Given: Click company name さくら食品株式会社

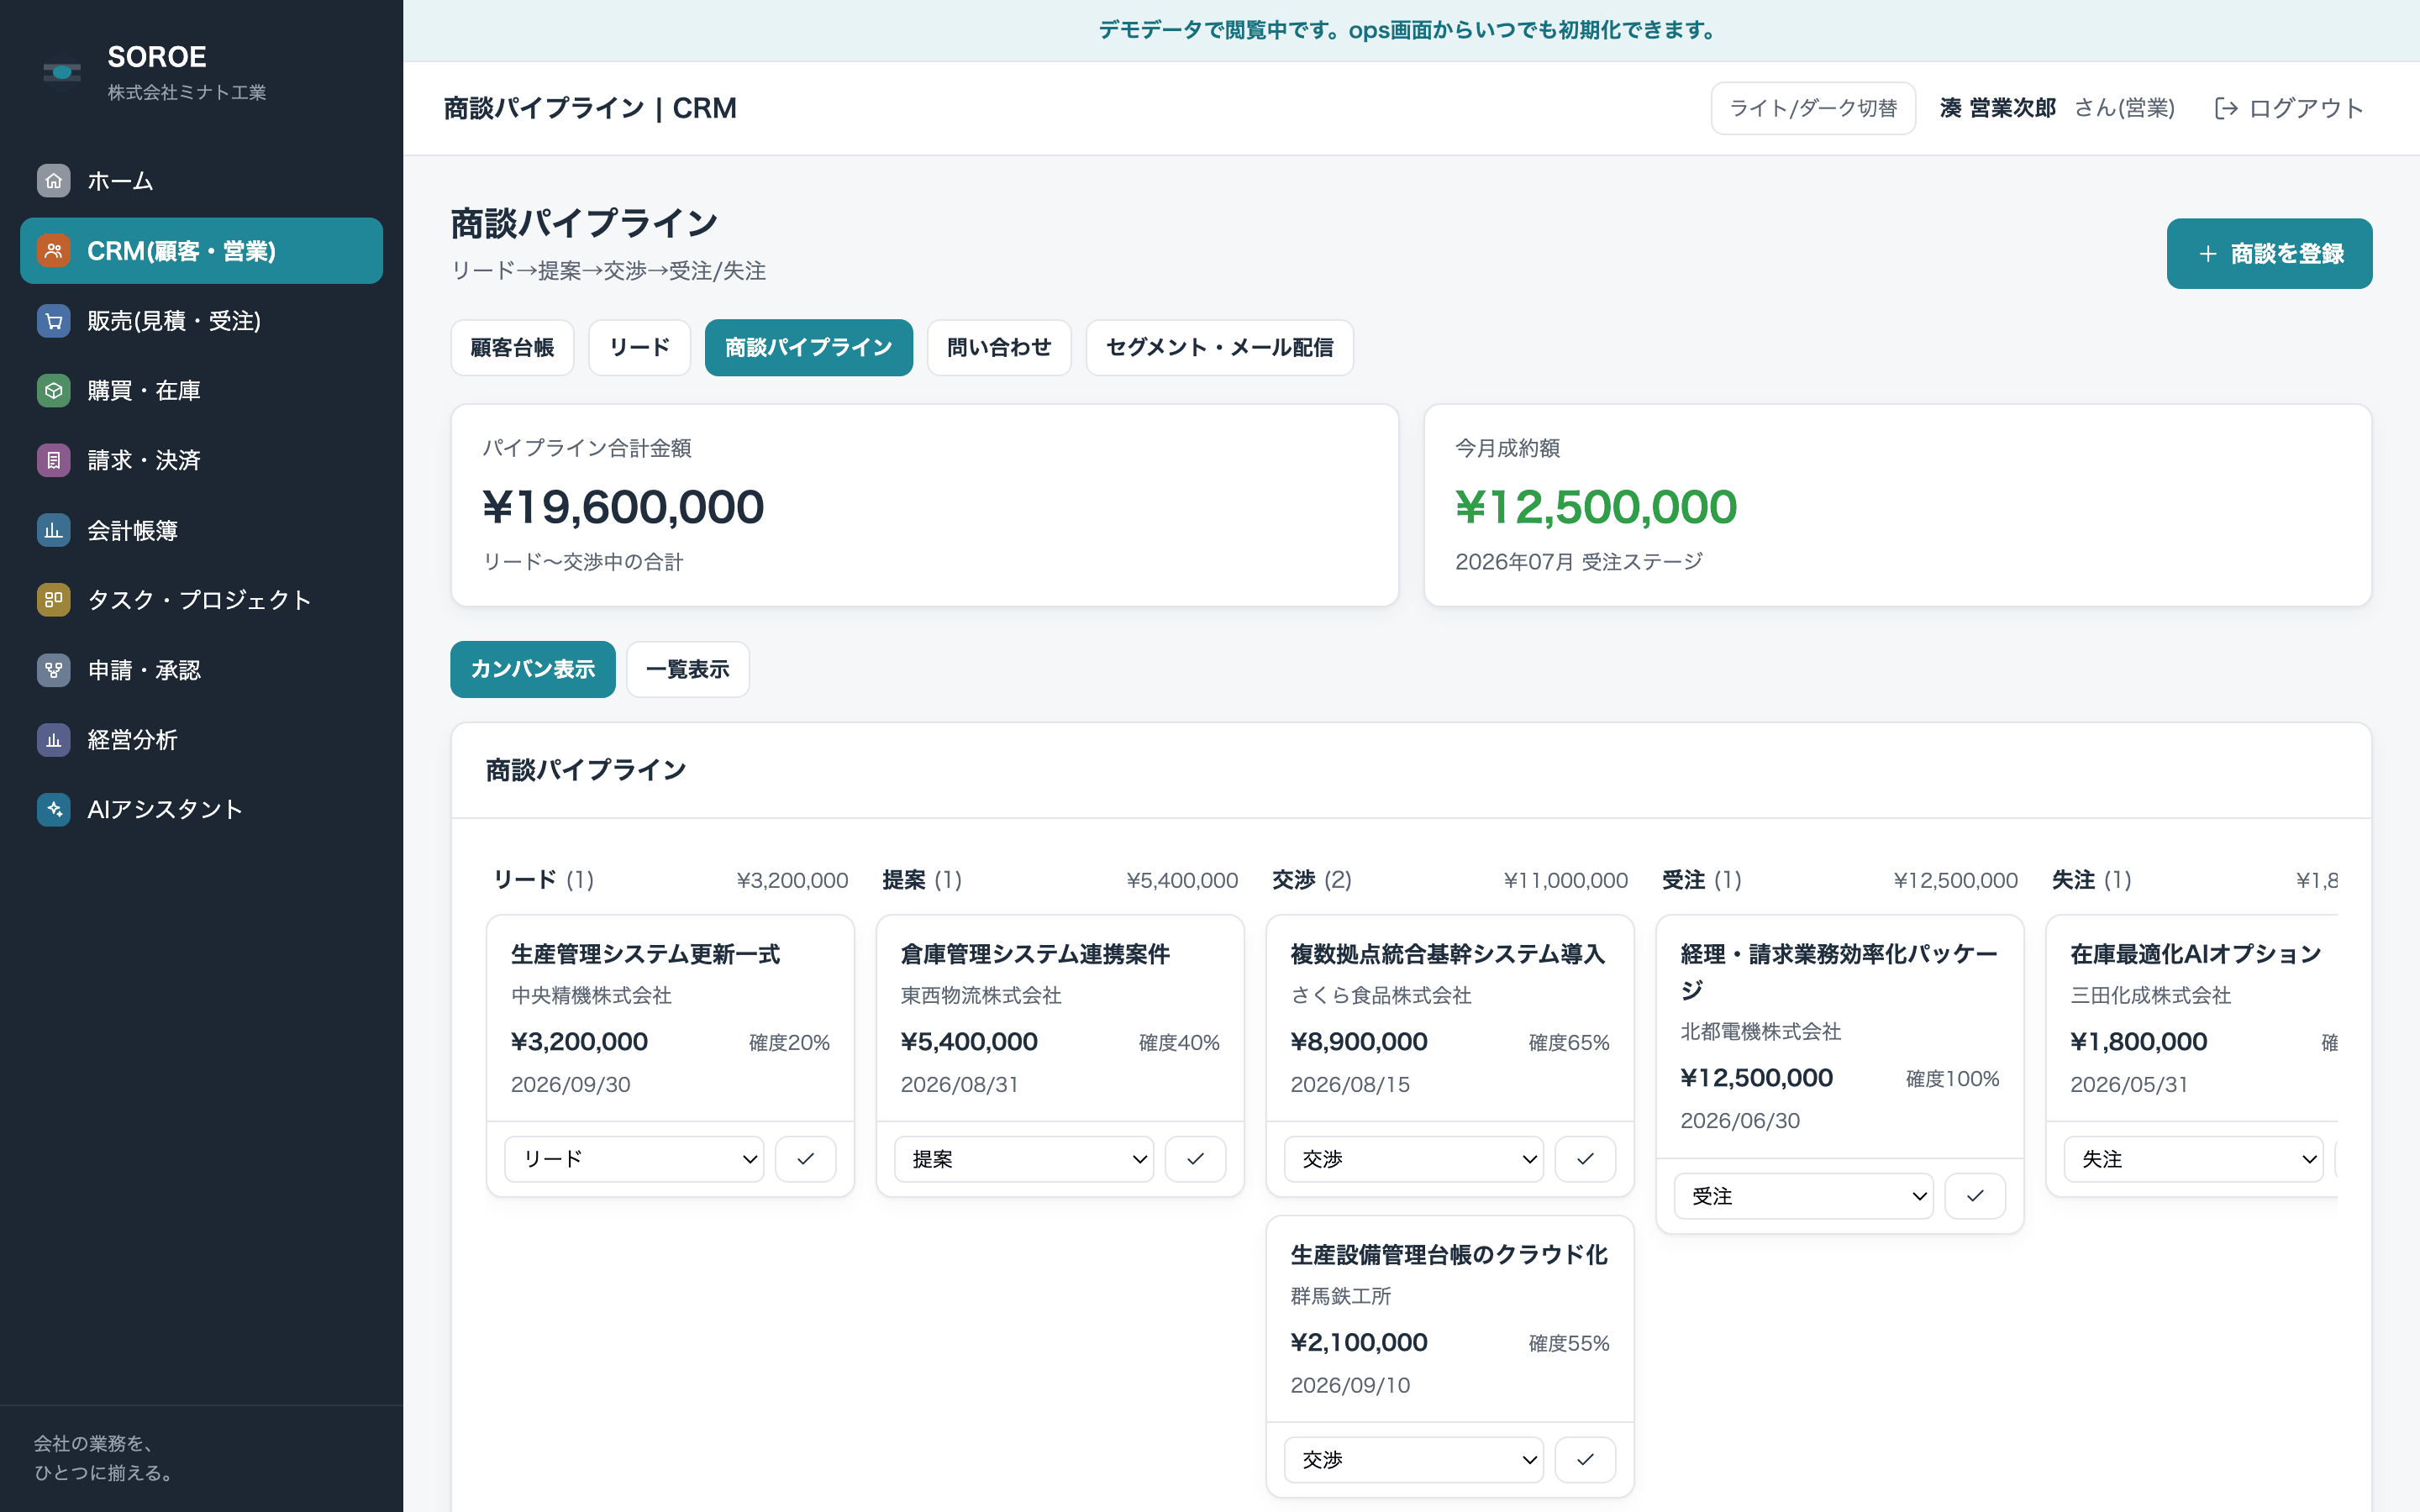Looking at the screenshot, I should 1381,995.
